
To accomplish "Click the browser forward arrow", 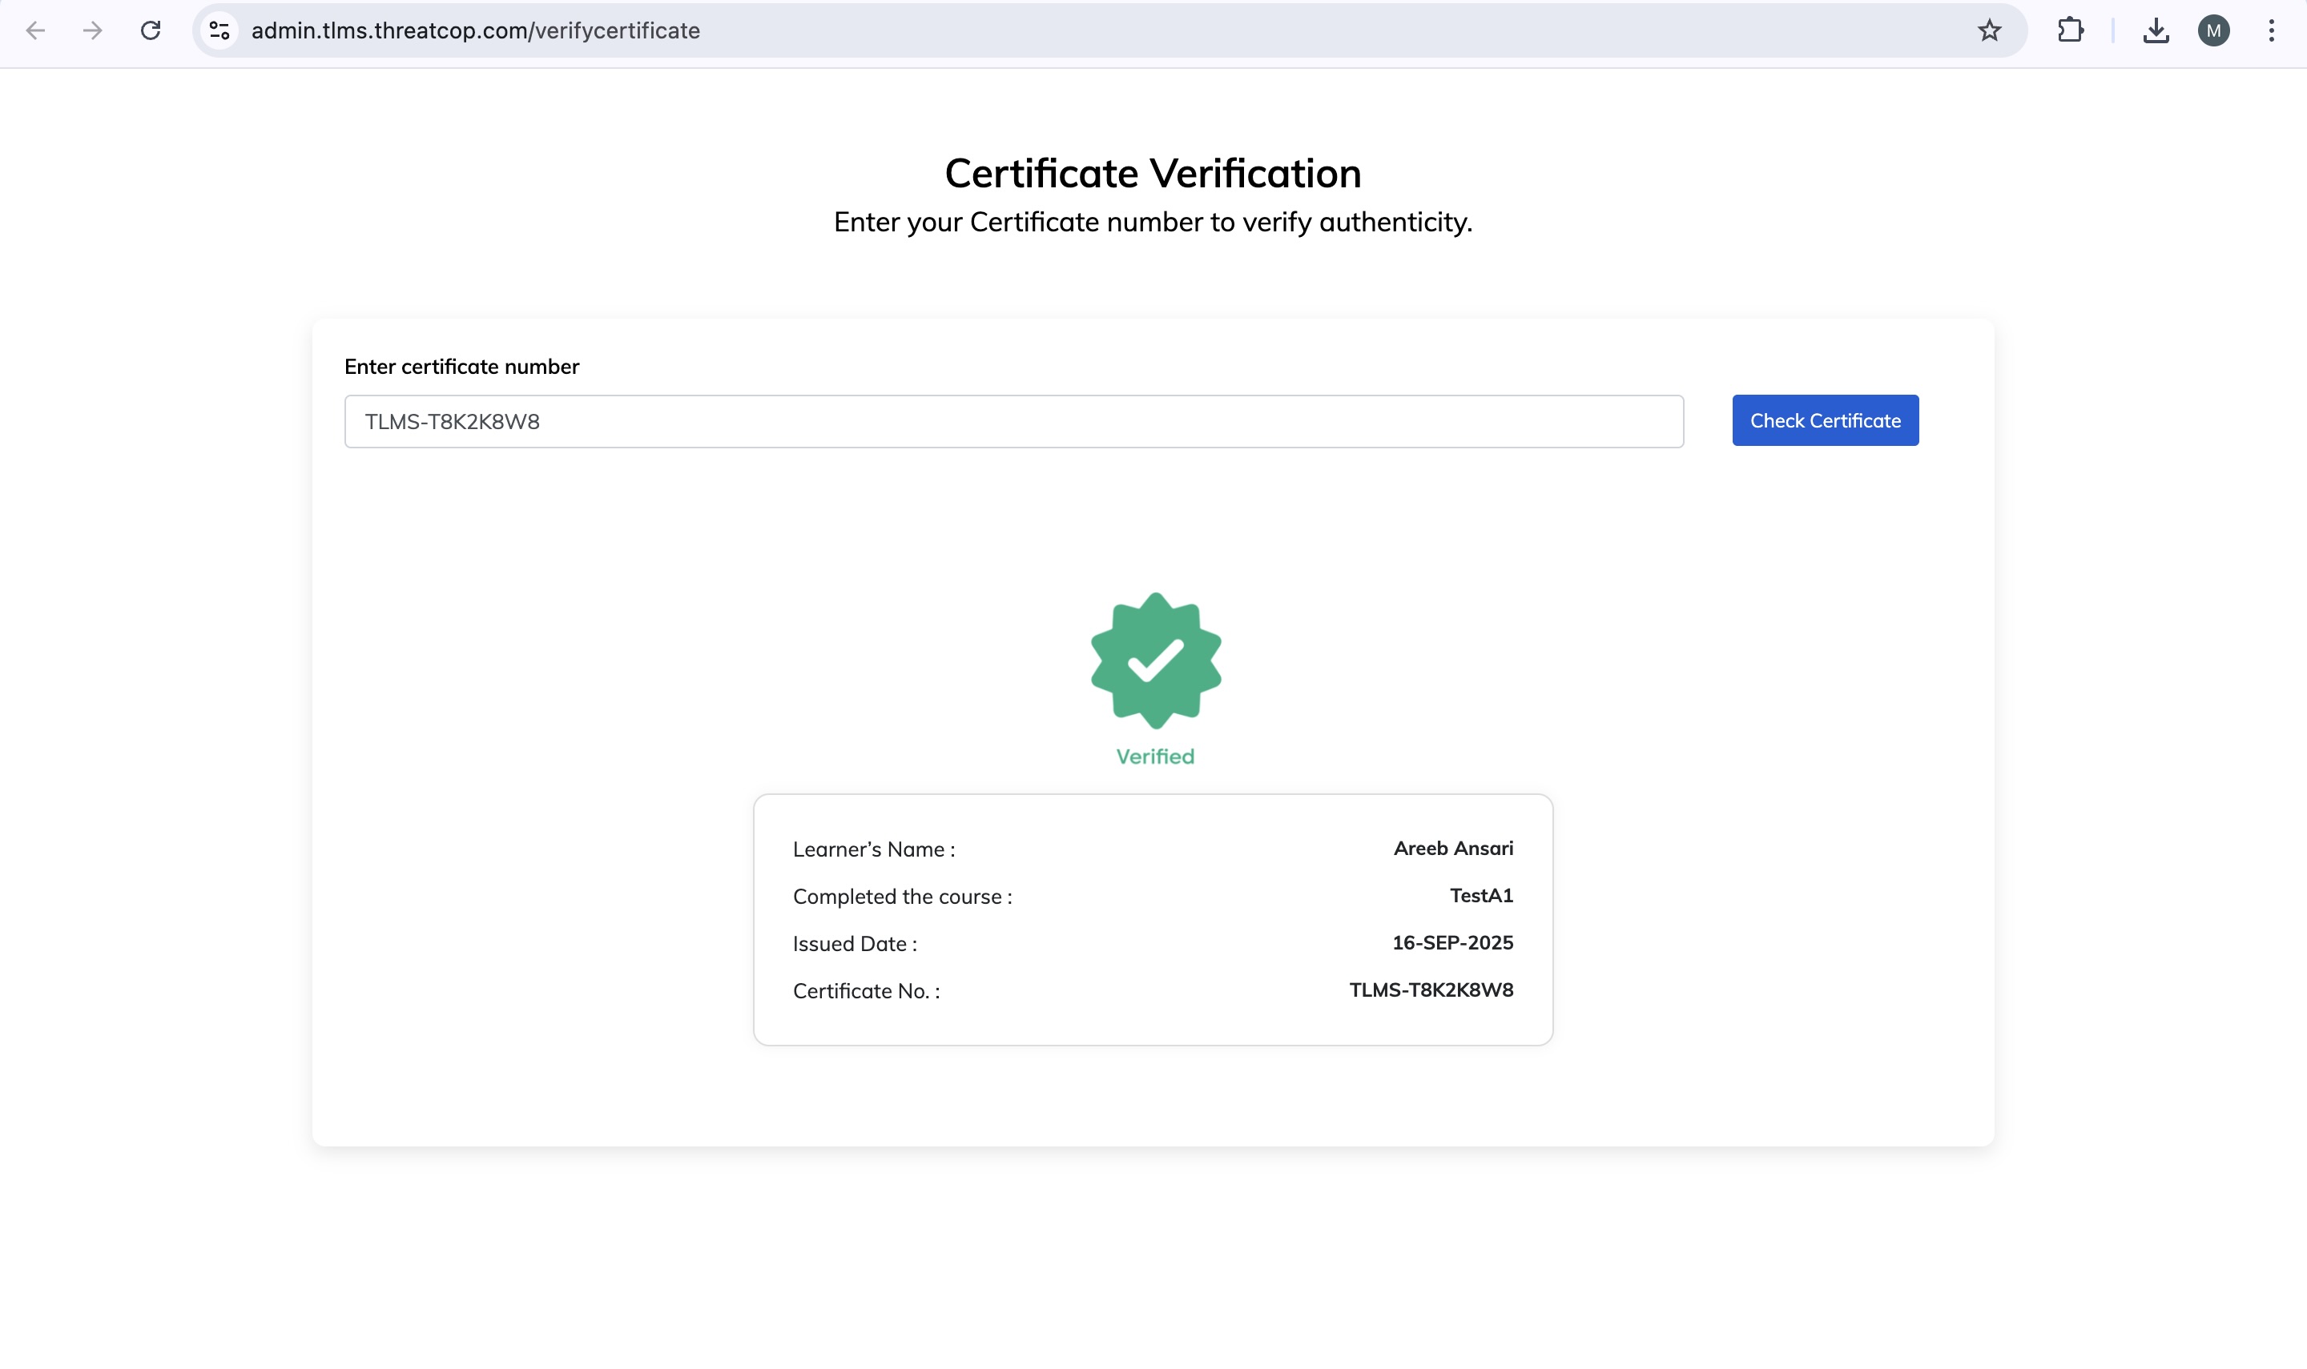I will pos(92,30).
